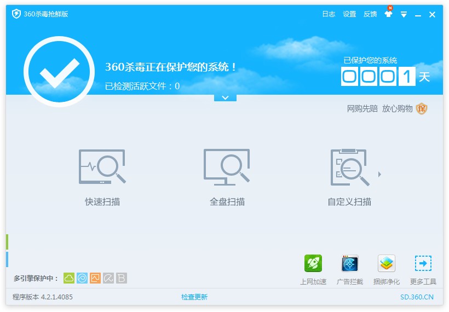Open 更多工具 more tools
This screenshot has width=449, height=312.
[423, 264]
